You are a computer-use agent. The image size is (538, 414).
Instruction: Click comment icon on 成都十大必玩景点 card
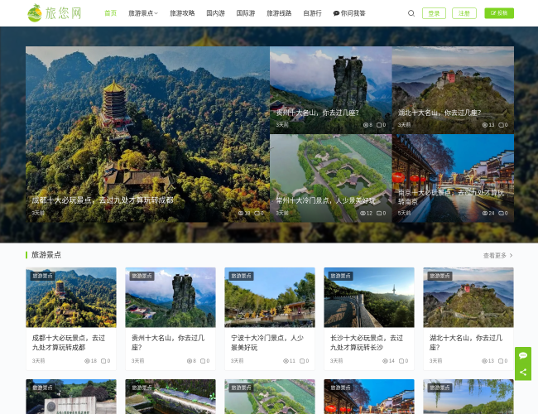[103, 361]
